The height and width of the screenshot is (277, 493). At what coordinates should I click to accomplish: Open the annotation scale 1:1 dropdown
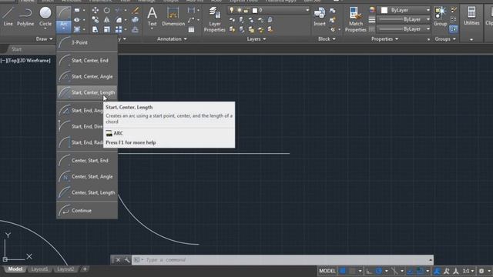pyautogui.click(x=468, y=271)
